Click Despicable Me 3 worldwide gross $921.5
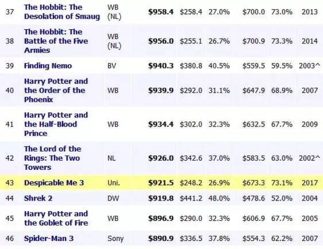Screen dimensions: 323x249 [160, 183]
